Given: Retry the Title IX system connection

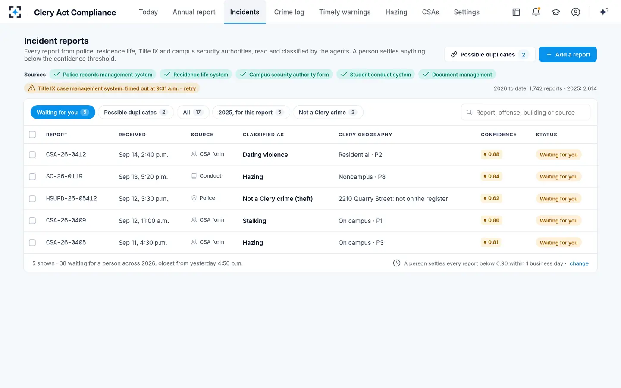Looking at the screenshot, I should point(190,88).
